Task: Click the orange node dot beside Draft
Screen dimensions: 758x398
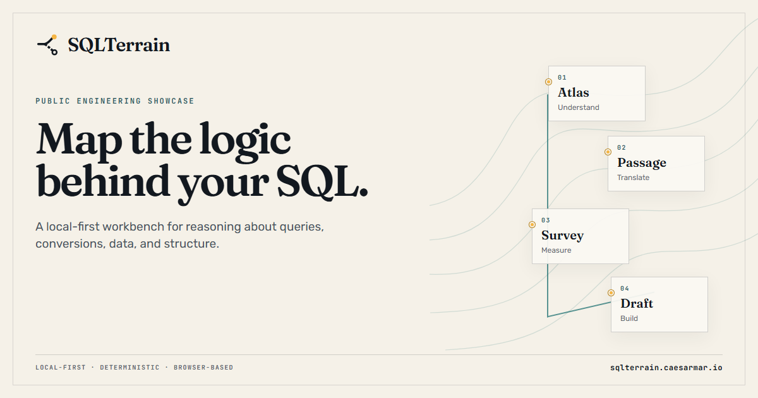Action: pyautogui.click(x=611, y=292)
